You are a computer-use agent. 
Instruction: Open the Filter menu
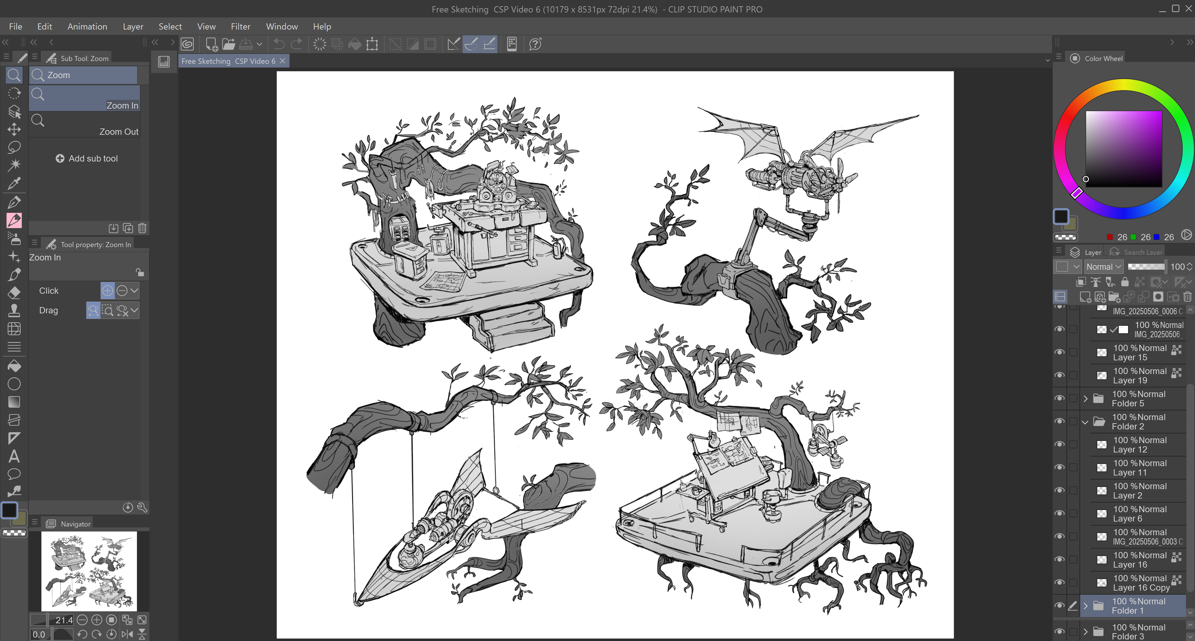pos(240,26)
